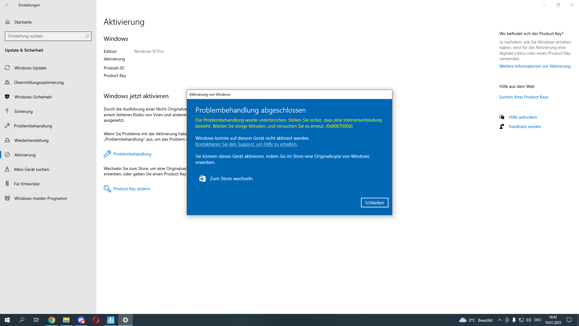Open Für Entwickler settings page
This screenshot has height=326, width=579.
tap(27, 184)
